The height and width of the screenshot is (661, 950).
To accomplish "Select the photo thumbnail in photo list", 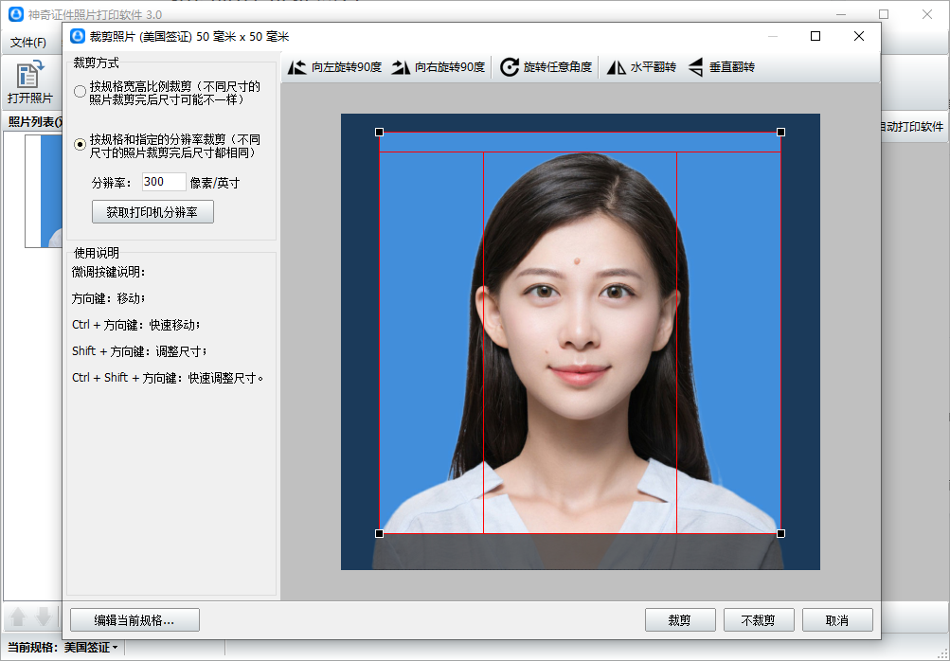I will click(44, 190).
